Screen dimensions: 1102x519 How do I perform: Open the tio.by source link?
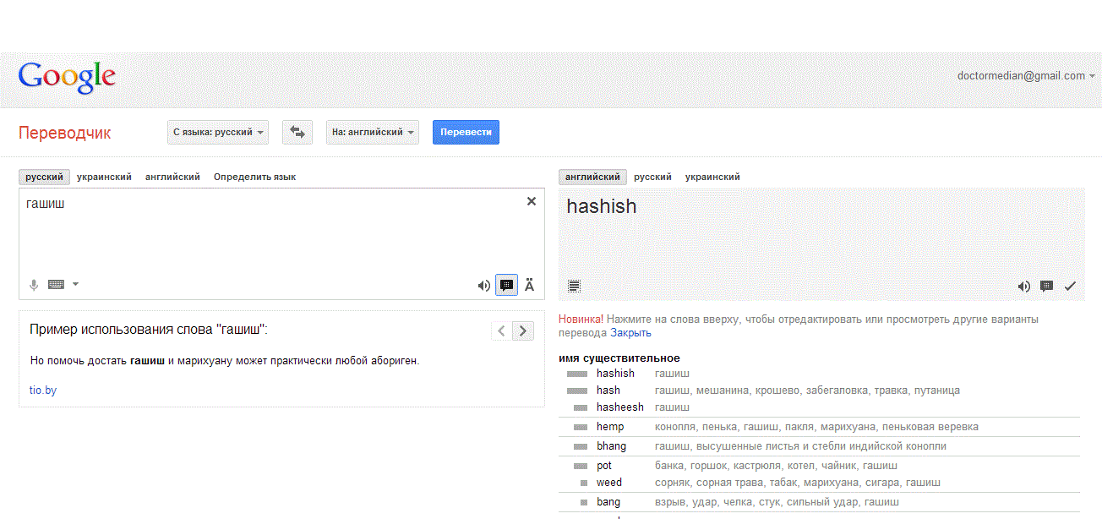43,391
